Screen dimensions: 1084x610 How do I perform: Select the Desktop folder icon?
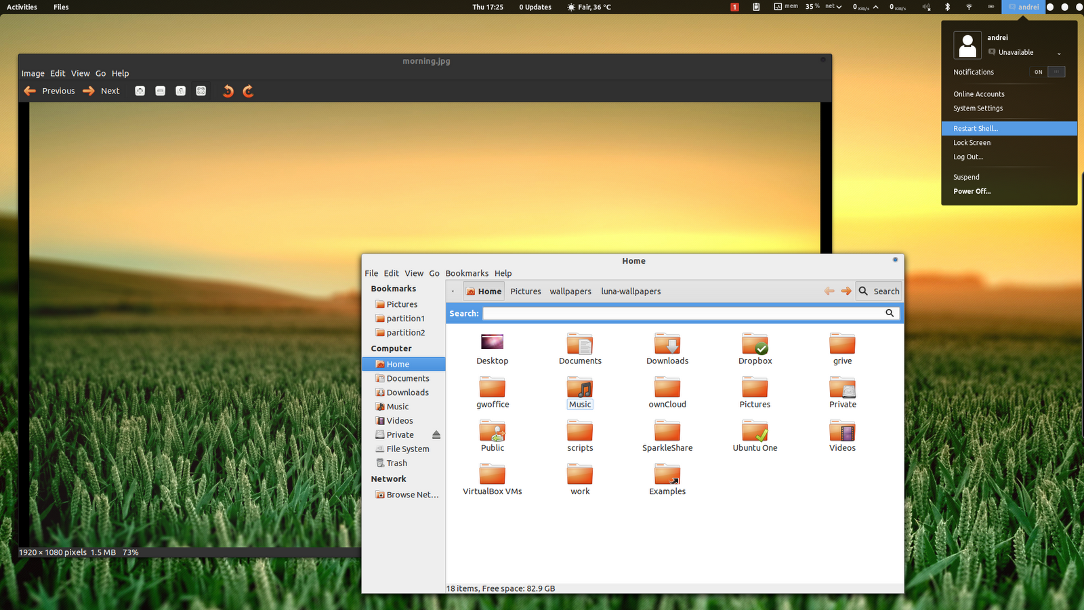(493, 342)
